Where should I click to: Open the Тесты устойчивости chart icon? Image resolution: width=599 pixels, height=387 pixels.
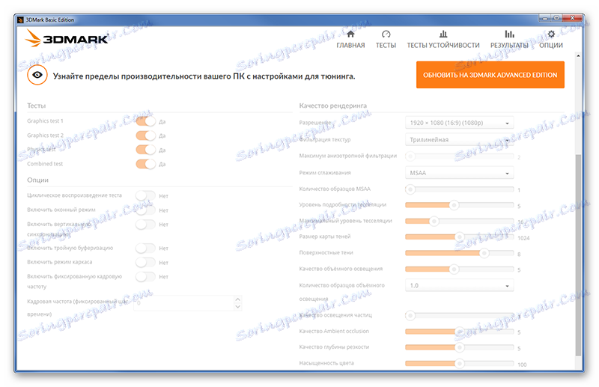pyautogui.click(x=443, y=34)
